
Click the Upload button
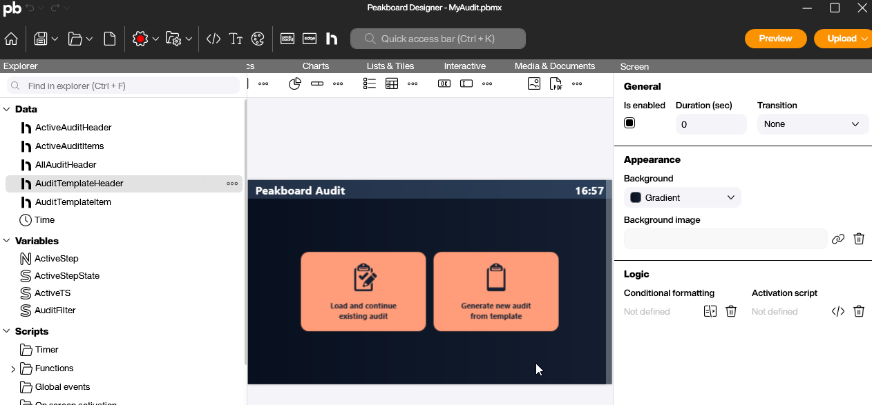click(x=842, y=39)
